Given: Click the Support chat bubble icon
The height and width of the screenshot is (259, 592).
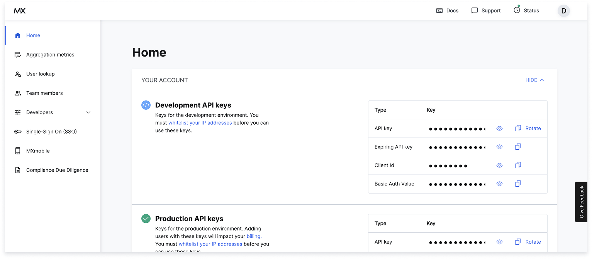Looking at the screenshot, I should coord(475,11).
